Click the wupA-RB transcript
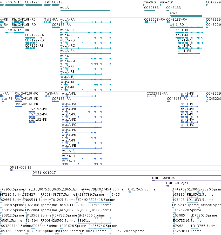Screen dimensions: 221x235 click(x=85, y=33)
